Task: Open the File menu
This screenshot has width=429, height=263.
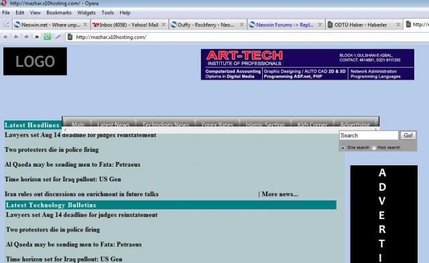Action: point(6,13)
